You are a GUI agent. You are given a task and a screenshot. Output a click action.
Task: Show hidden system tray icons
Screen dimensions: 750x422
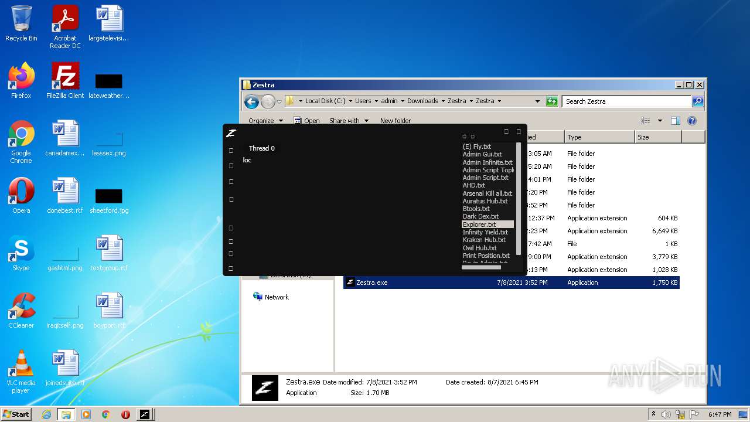[x=653, y=414]
